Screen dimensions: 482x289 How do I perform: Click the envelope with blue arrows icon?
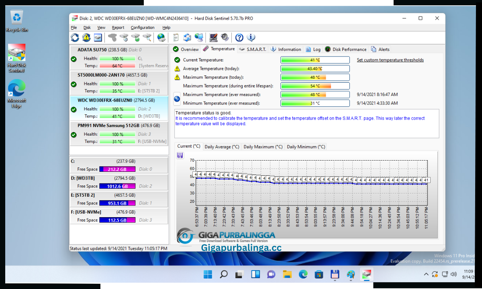coord(187,37)
